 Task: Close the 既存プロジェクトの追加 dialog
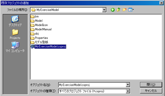[x=161, y=3]
